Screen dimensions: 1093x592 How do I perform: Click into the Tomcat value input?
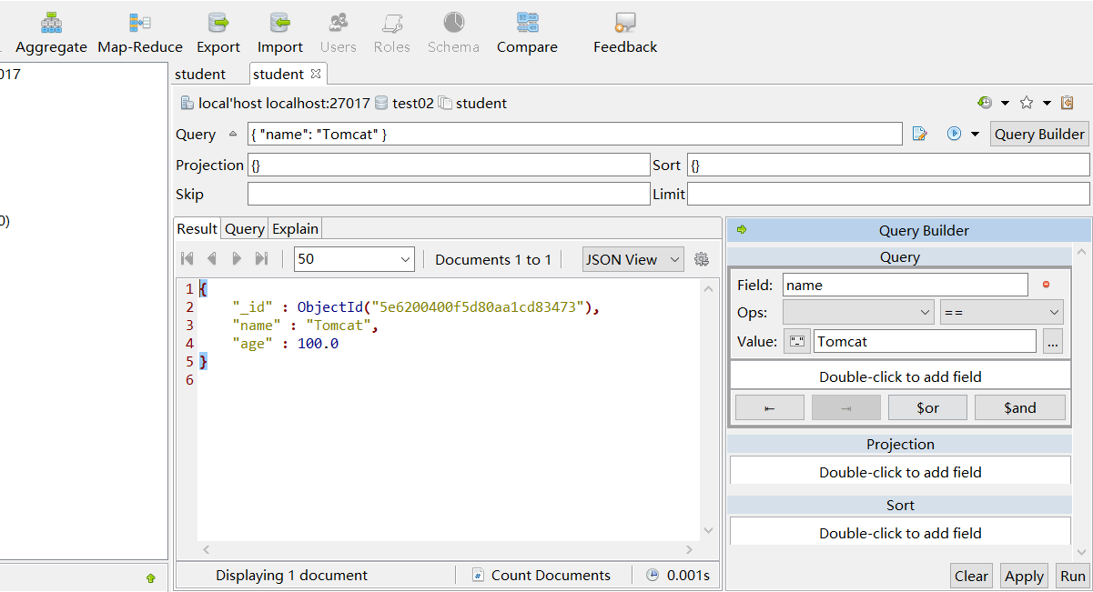925,341
